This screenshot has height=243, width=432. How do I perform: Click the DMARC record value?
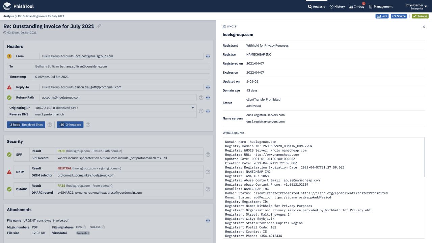[100, 193]
